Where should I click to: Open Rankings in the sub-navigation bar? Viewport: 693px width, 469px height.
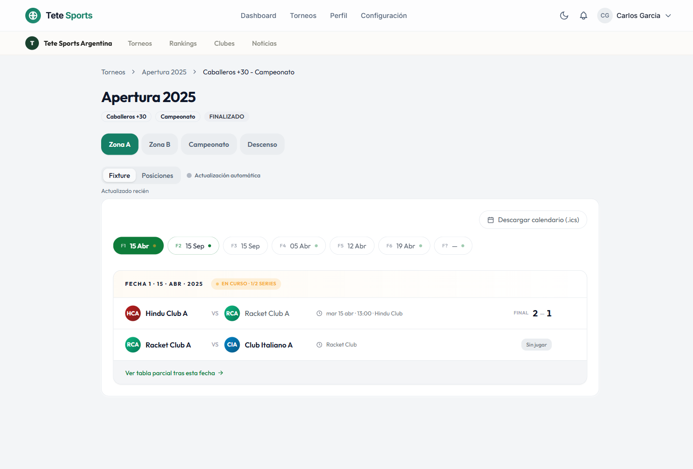[183, 43]
